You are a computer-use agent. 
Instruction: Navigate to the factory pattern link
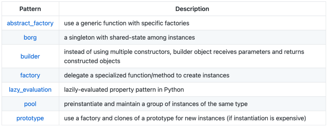click(30, 75)
